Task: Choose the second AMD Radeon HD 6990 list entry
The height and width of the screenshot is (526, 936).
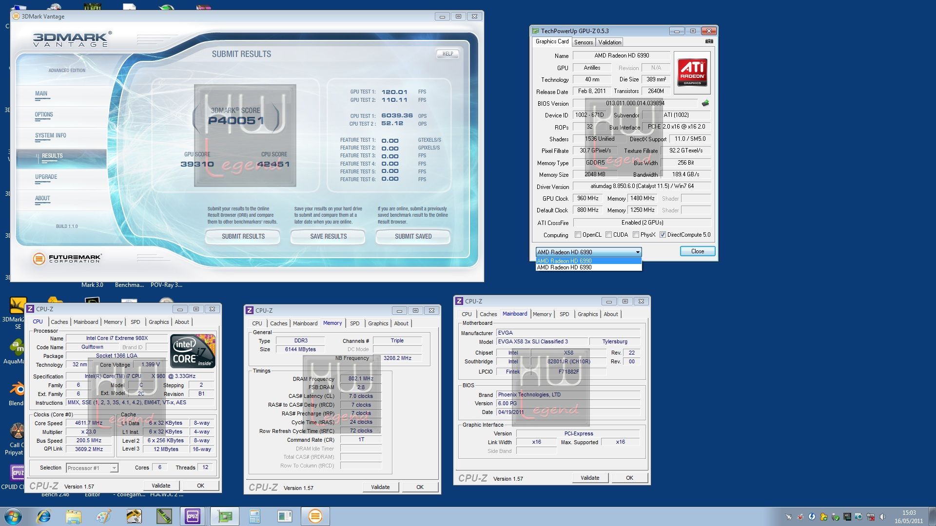Action: click(x=588, y=267)
